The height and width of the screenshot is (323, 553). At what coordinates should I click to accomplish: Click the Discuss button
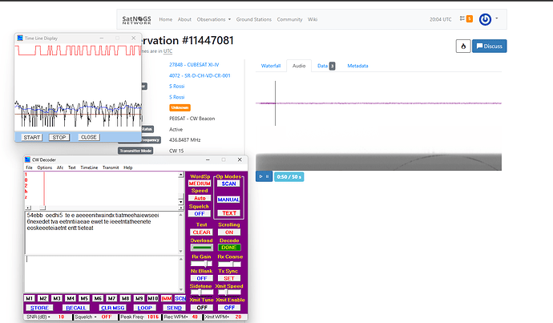click(x=489, y=46)
